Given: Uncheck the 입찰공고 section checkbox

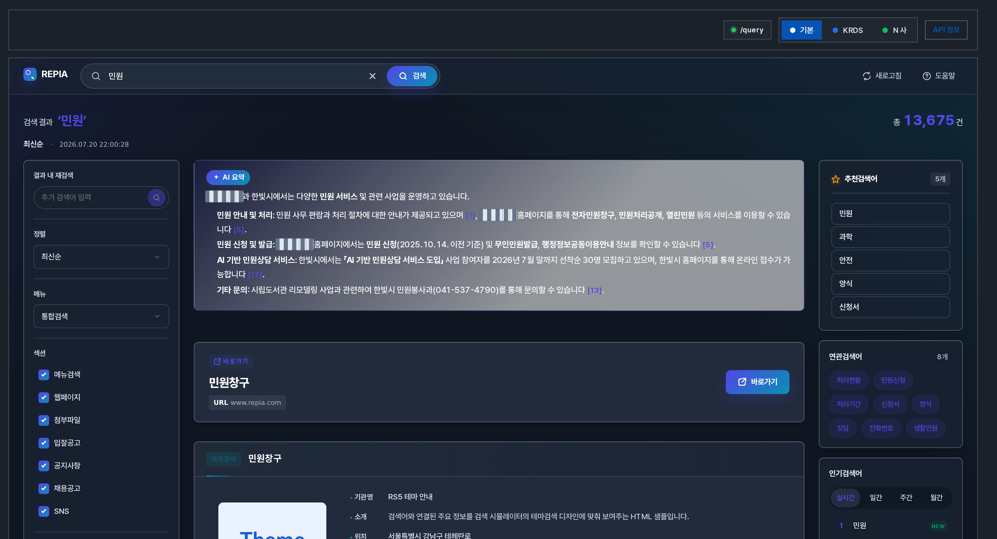Looking at the screenshot, I should [44, 443].
